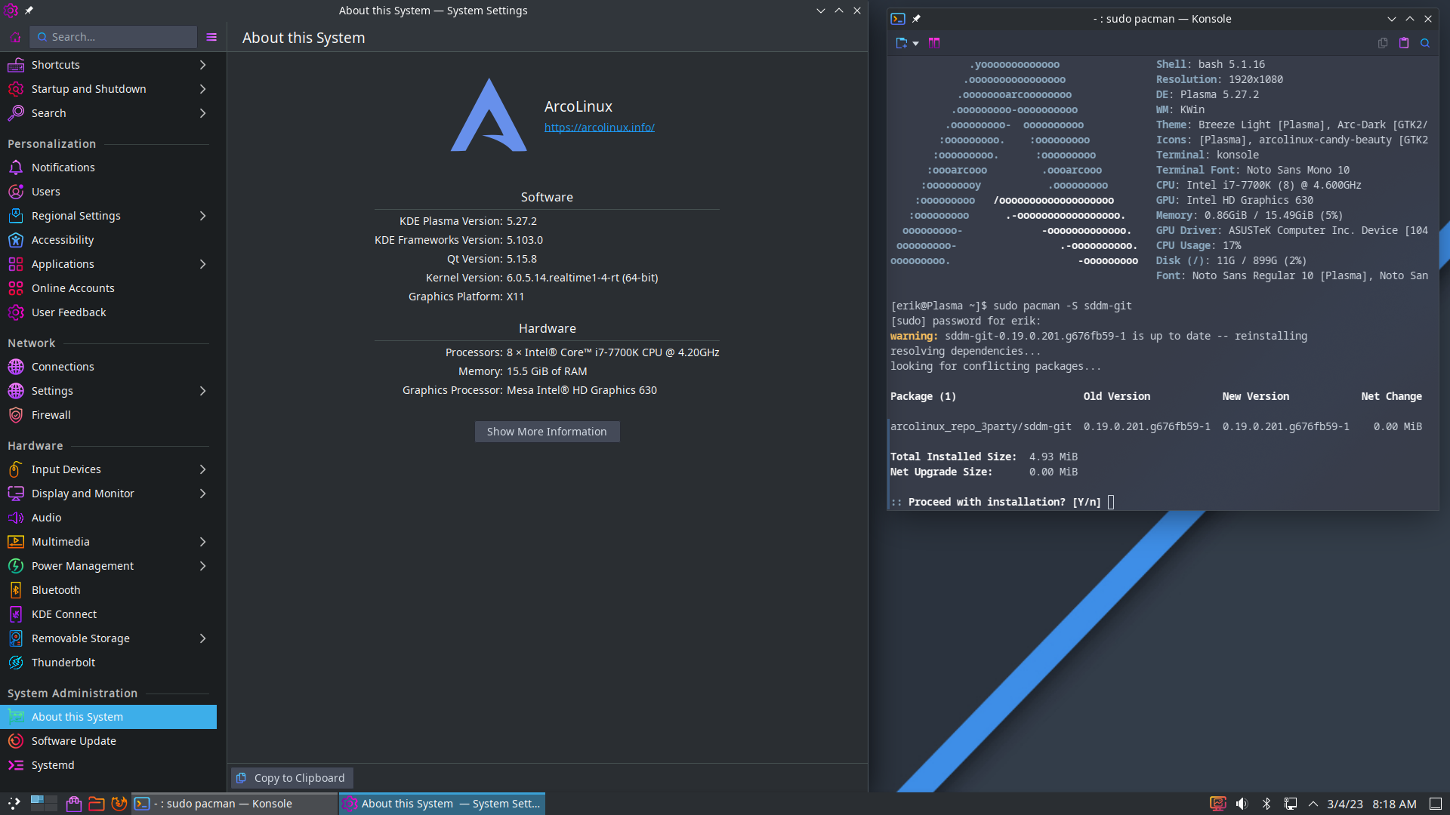Screen dimensions: 1450x815
Task: Split the Konsole view
Action: [x=934, y=43]
